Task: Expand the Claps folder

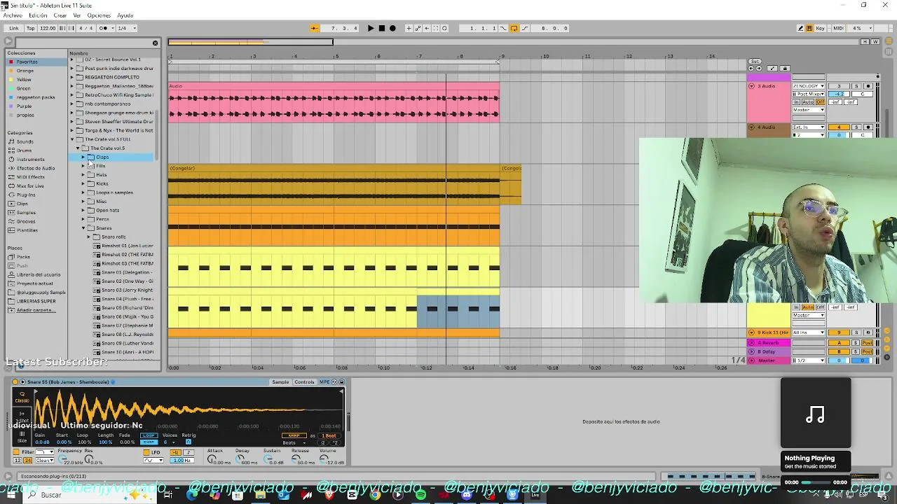Action: pyautogui.click(x=83, y=157)
